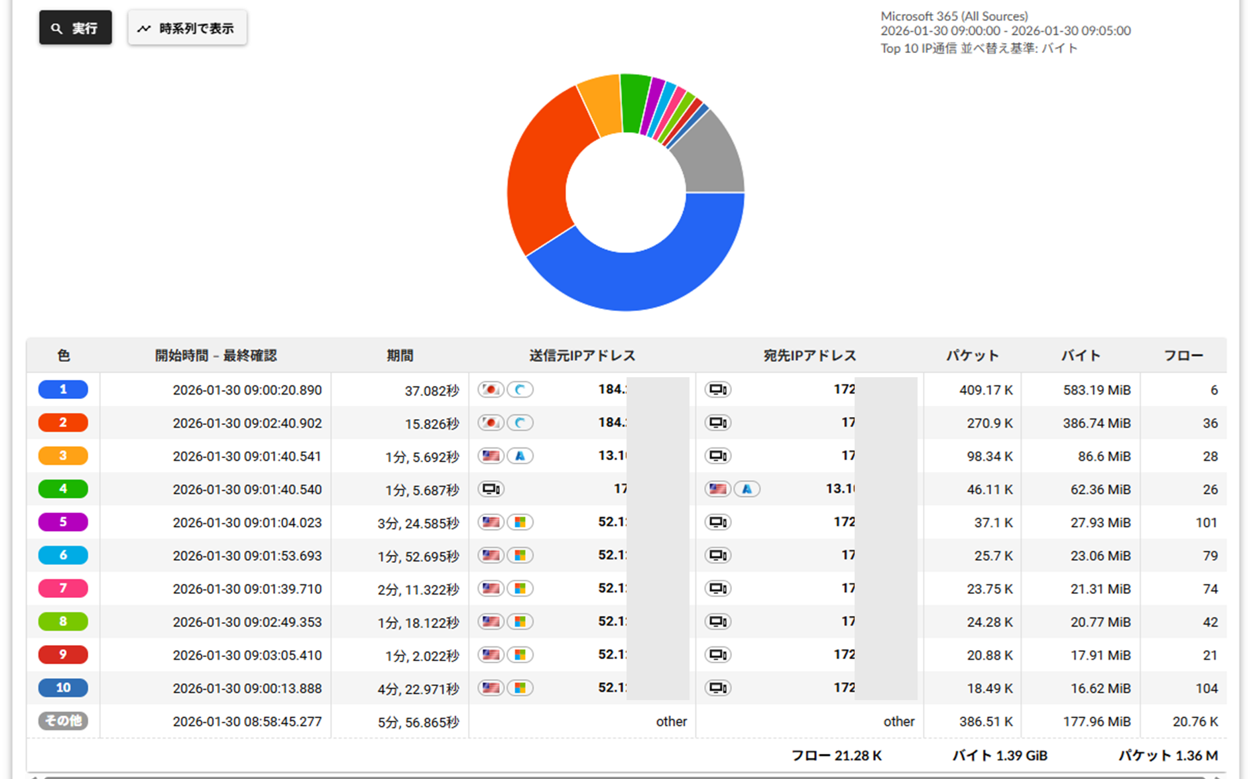
Task: Click the Japan flag icon in row 1
Action: 491,390
